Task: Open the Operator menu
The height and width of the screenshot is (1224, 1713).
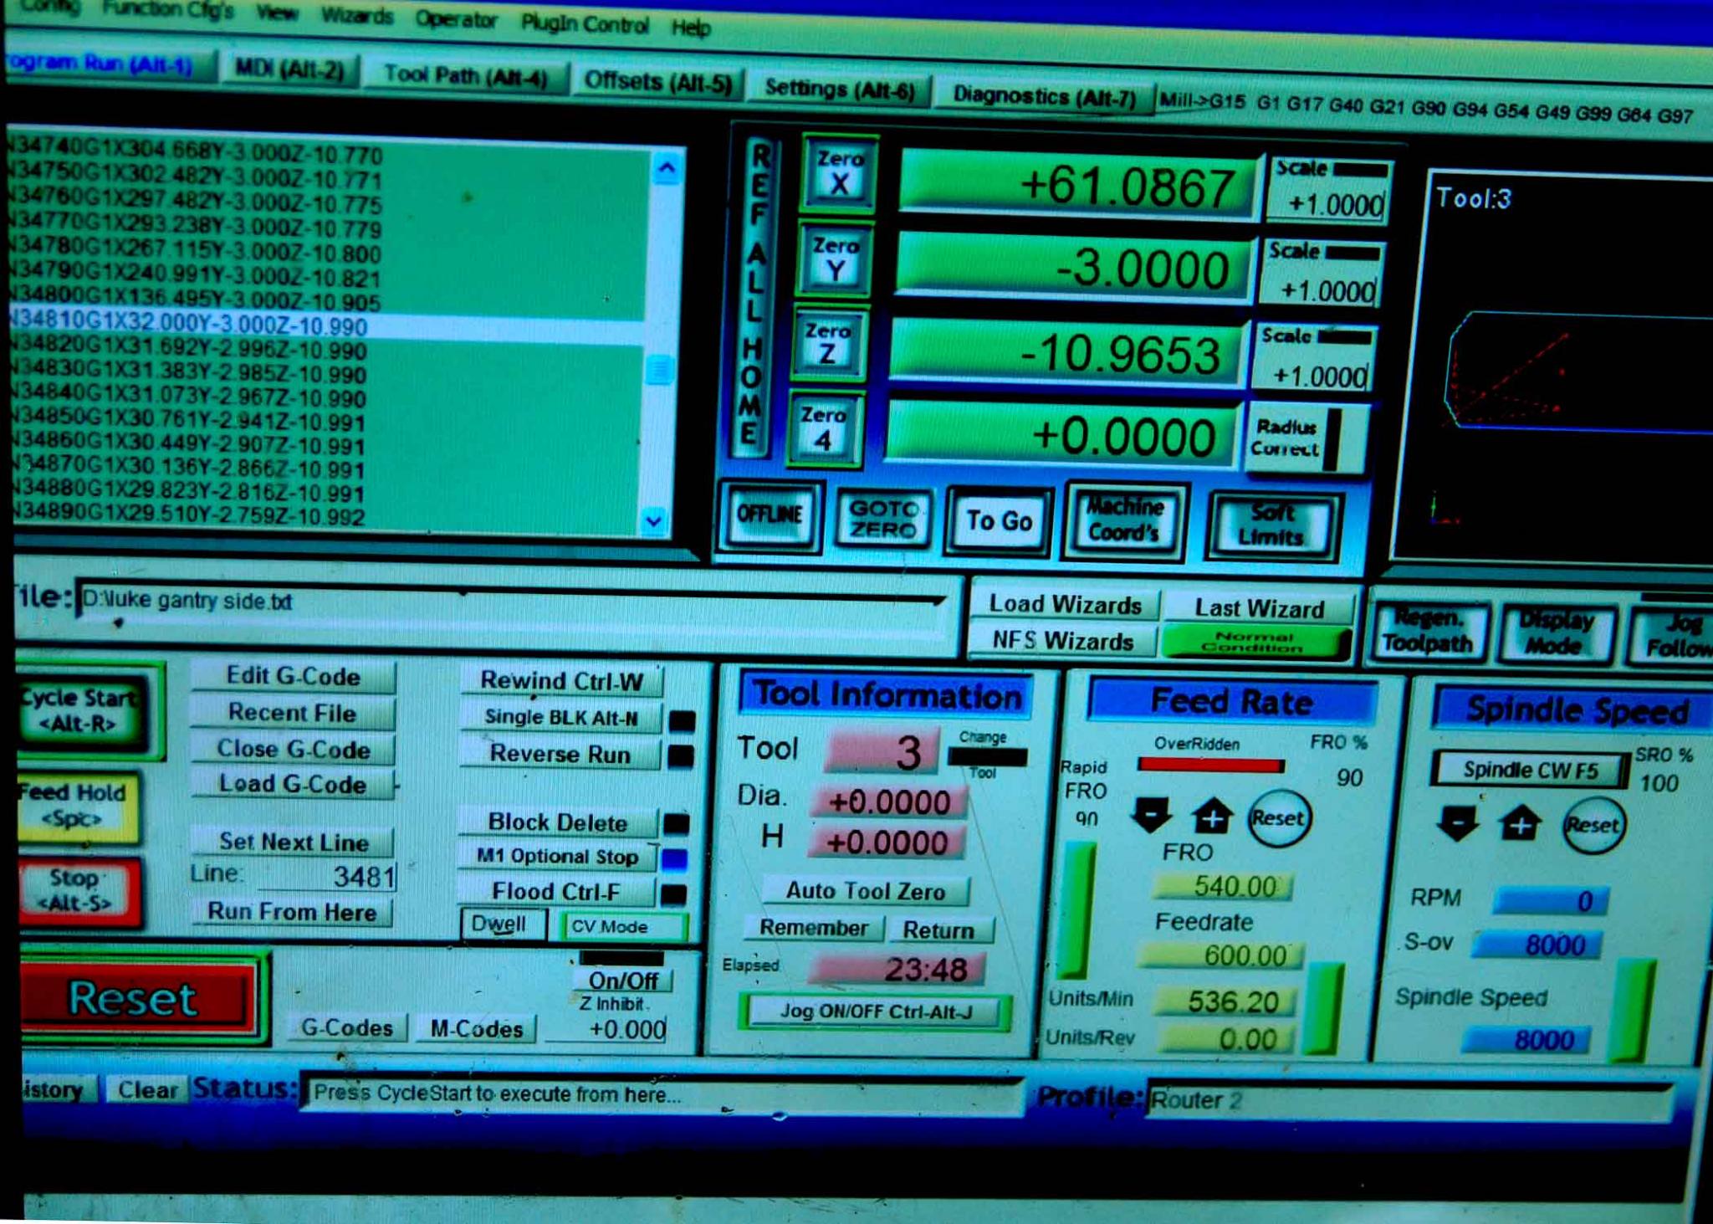Action: point(455,18)
